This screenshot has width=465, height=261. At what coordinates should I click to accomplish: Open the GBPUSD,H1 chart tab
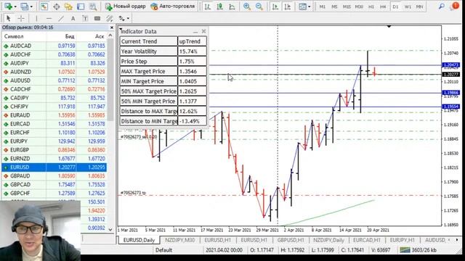point(291,240)
